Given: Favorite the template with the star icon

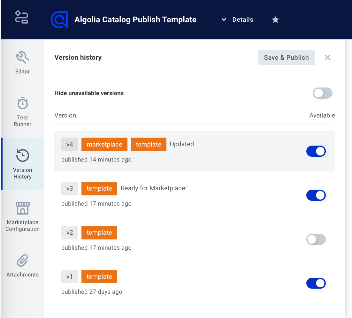Looking at the screenshot, I should pyautogui.click(x=275, y=20).
